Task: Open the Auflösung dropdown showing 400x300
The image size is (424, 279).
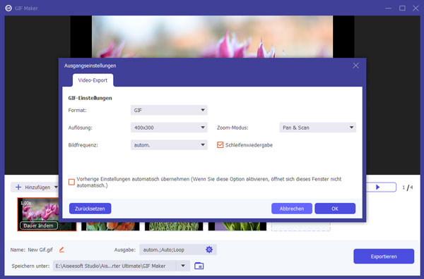Action: click(169, 128)
